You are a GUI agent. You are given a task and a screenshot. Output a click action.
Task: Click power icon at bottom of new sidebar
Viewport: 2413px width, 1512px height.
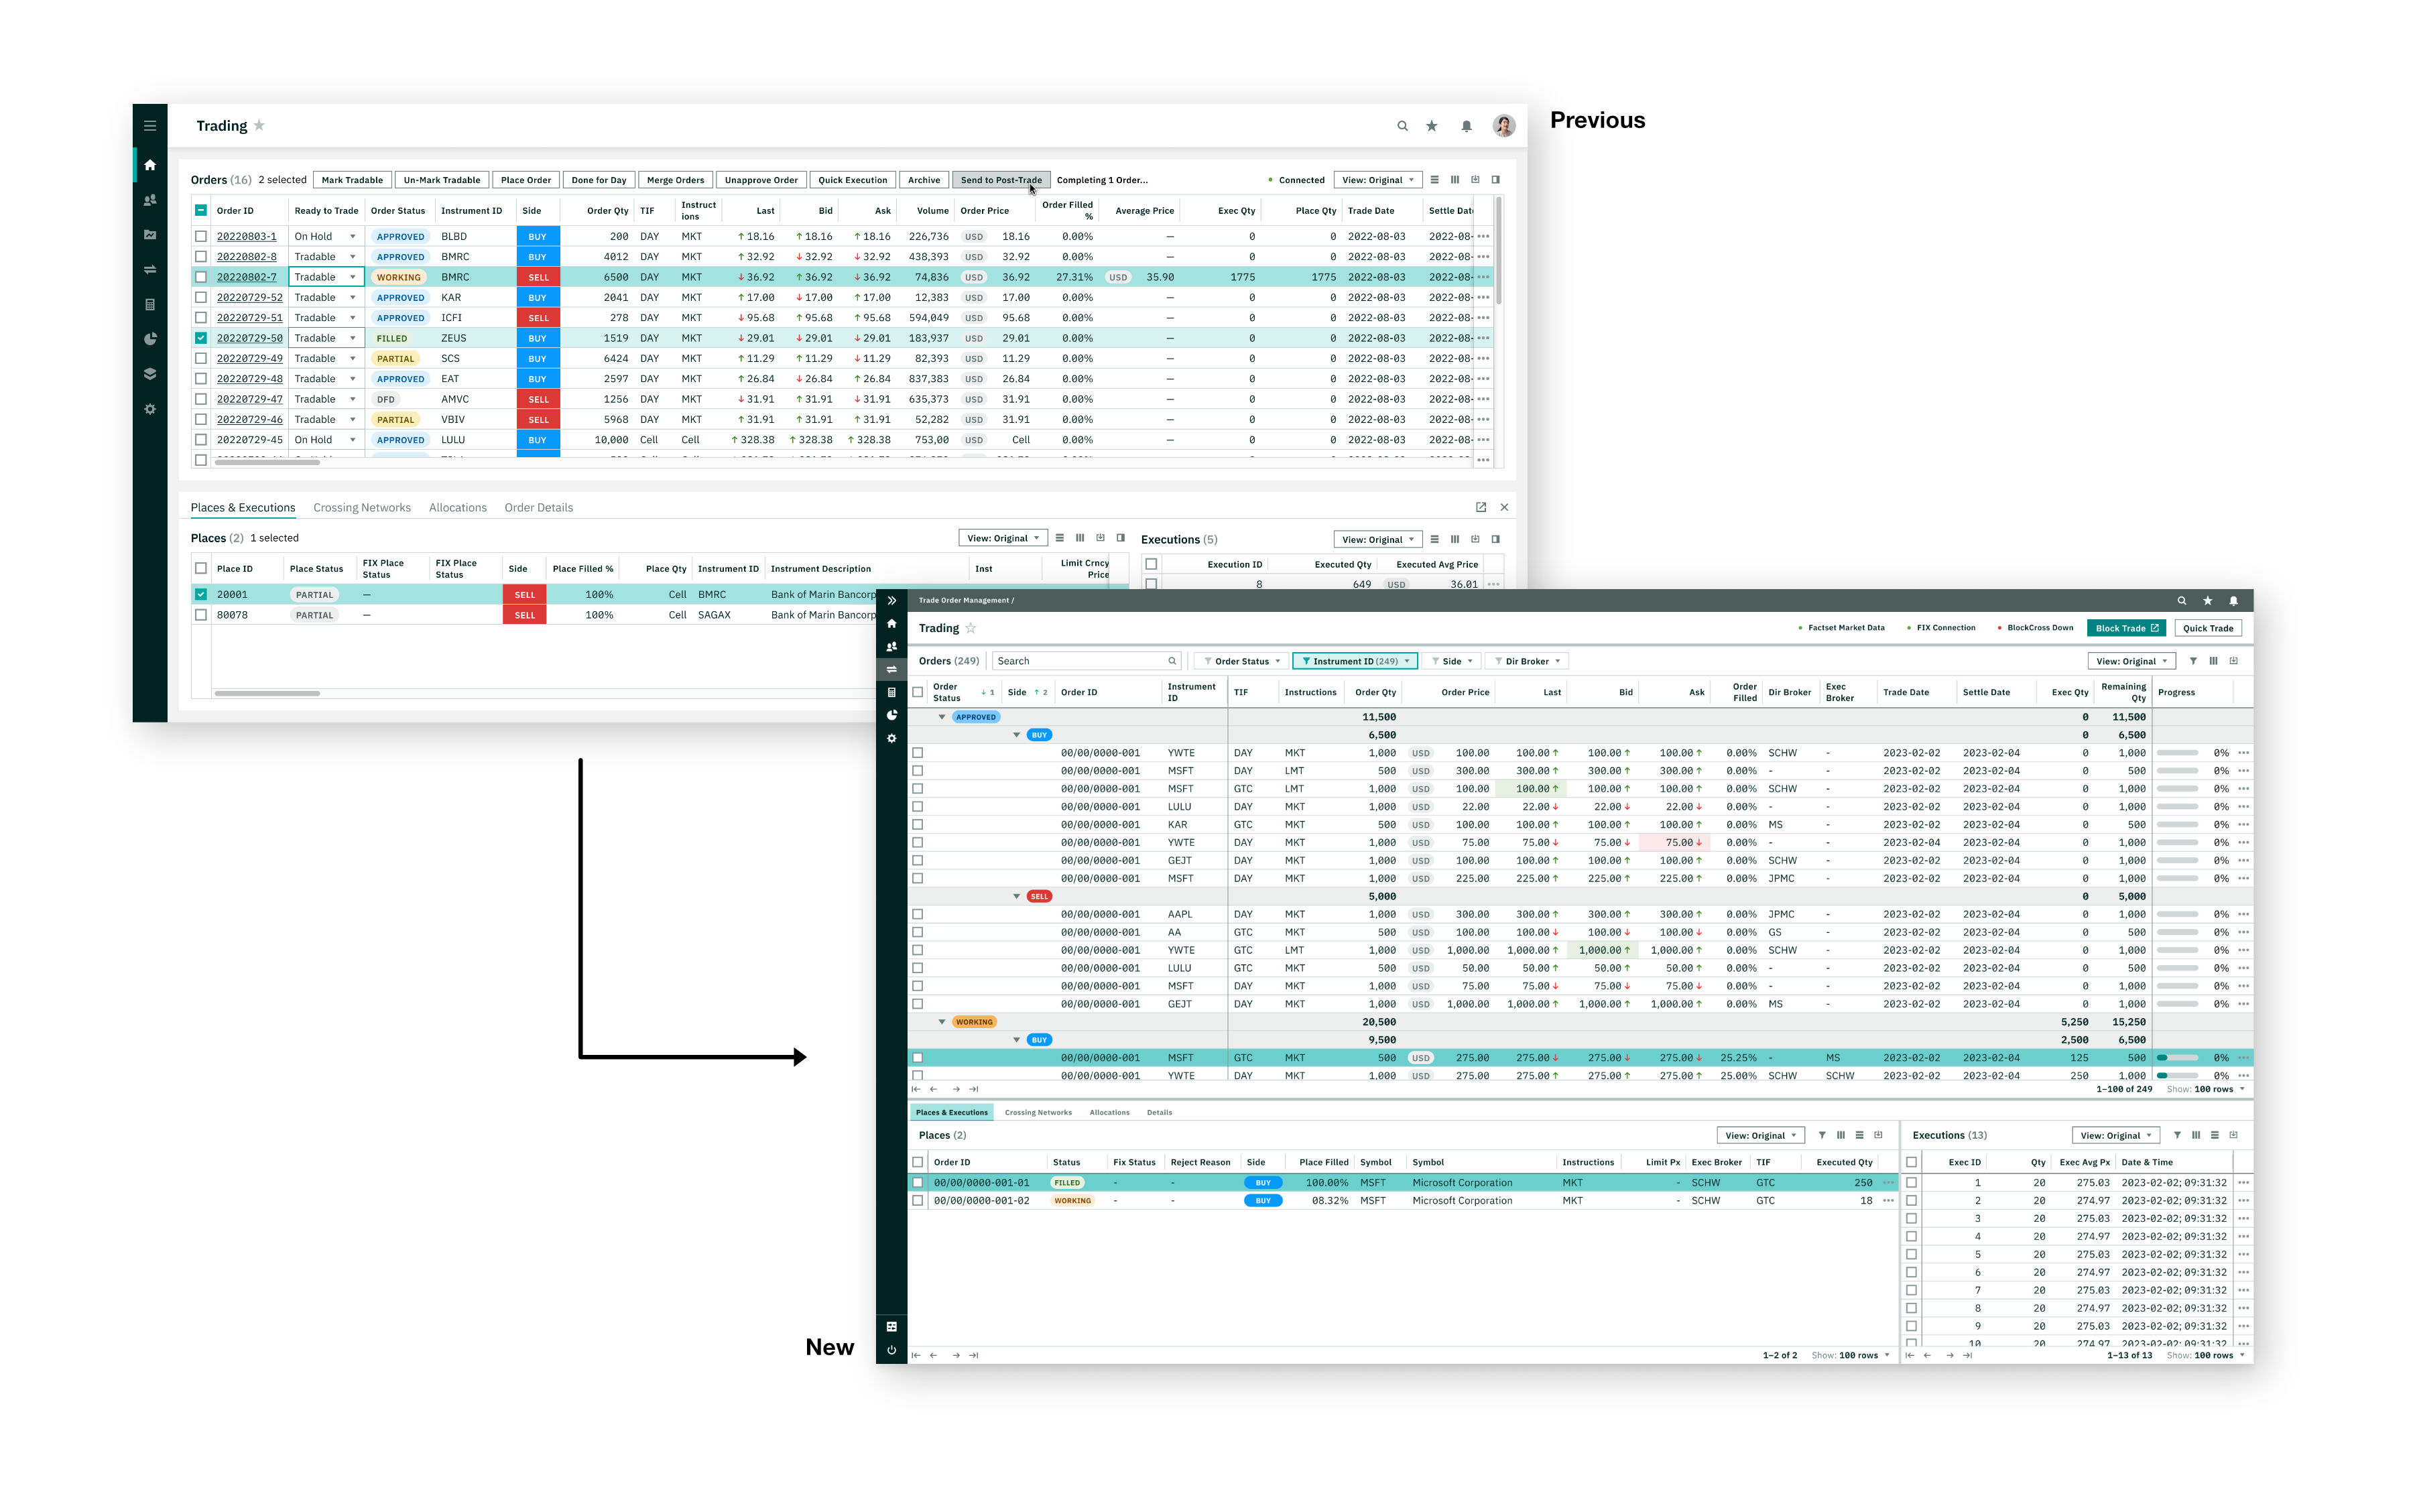891,1350
